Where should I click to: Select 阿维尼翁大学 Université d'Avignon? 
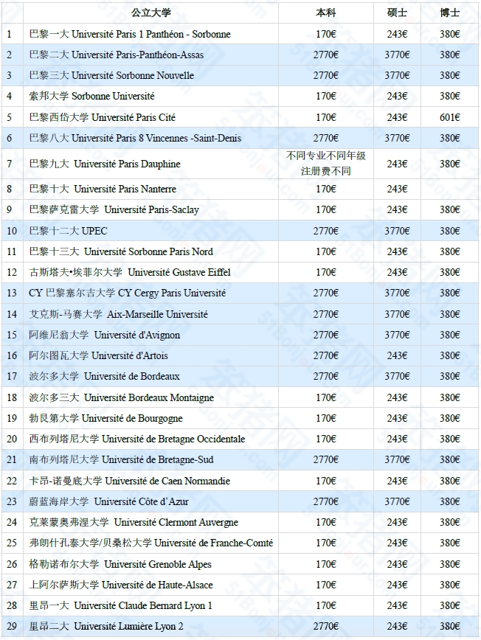[105, 335]
